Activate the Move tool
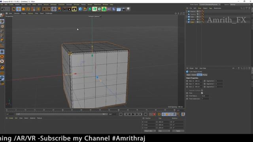 (x=19, y=9)
